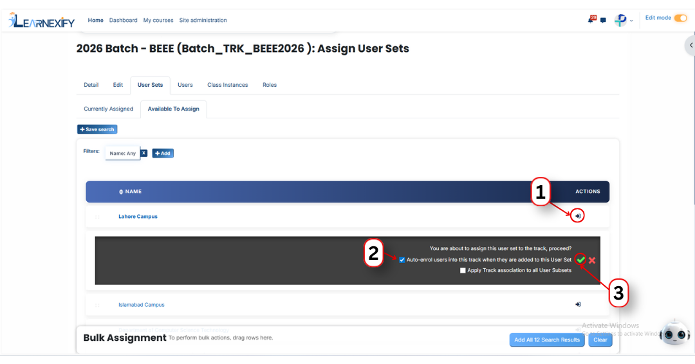
Task: Open the Name: Any filter box
Action: tap(123, 153)
